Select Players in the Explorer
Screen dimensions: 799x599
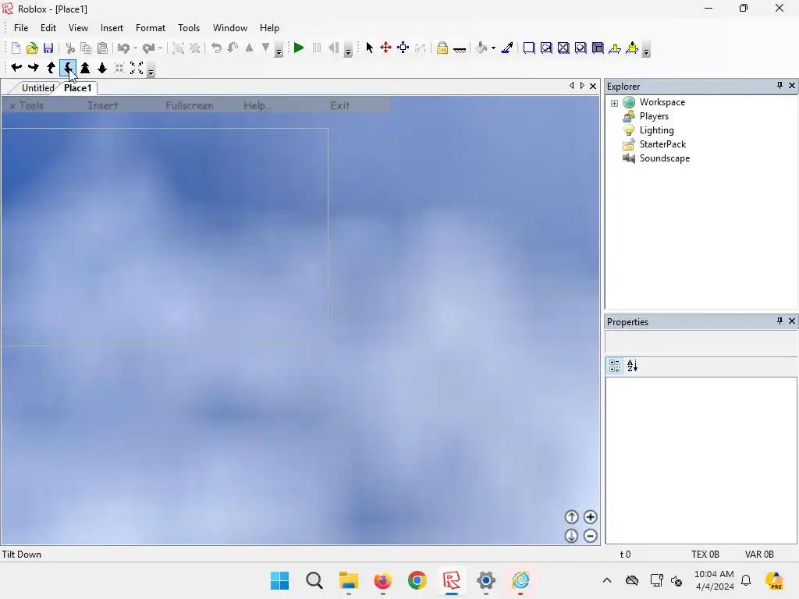654,116
